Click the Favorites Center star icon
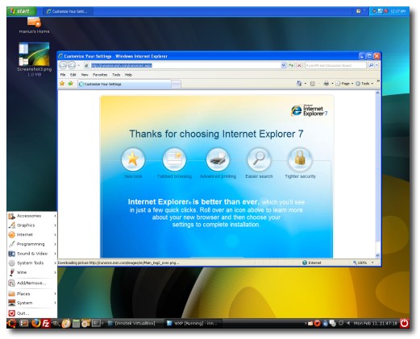Image resolution: width=420 pixels, height=339 pixels. coord(62,84)
